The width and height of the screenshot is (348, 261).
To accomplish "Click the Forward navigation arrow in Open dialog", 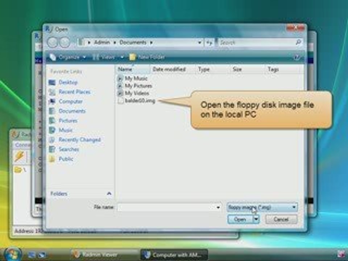I will click(x=65, y=42).
